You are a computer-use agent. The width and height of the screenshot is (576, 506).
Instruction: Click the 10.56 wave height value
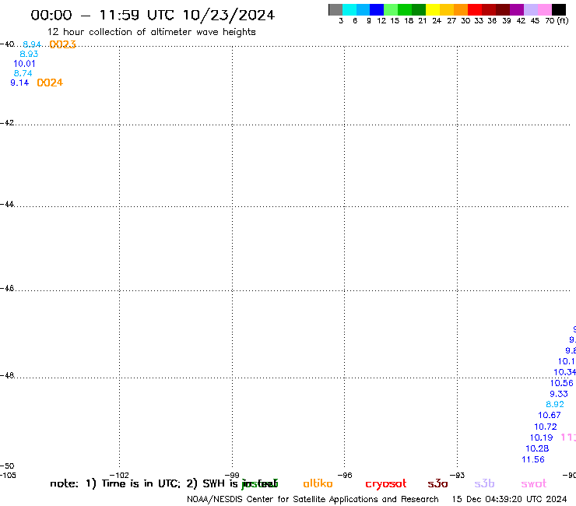coord(561,383)
